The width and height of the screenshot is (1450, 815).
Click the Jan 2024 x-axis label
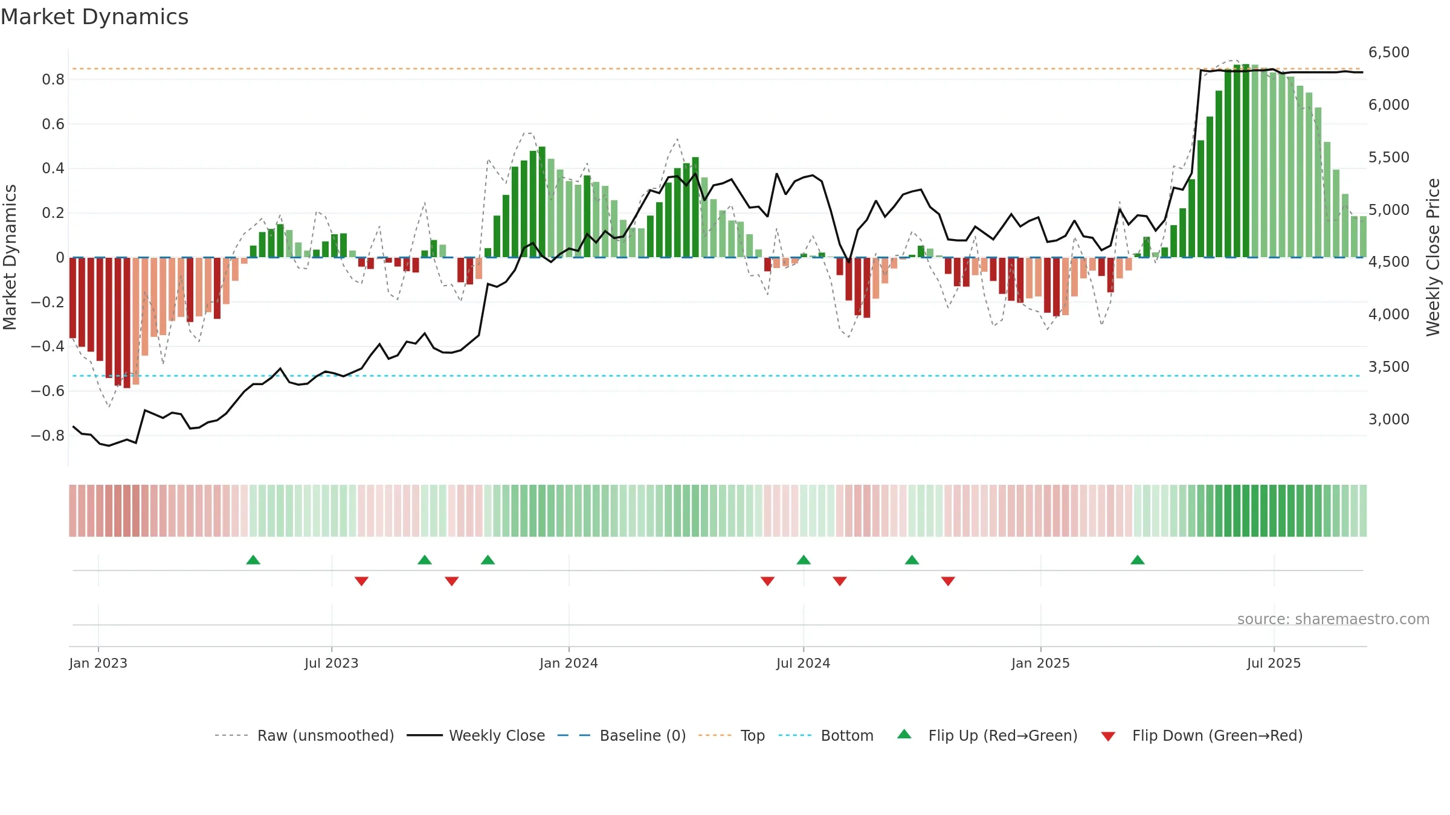pyautogui.click(x=569, y=663)
